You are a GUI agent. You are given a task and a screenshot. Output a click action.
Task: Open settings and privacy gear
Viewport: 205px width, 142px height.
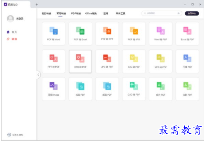9,134
